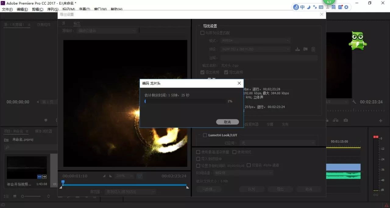Toggle the aspect ratio correction icon
The width and height of the screenshot is (390, 208).
(x=140, y=176)
